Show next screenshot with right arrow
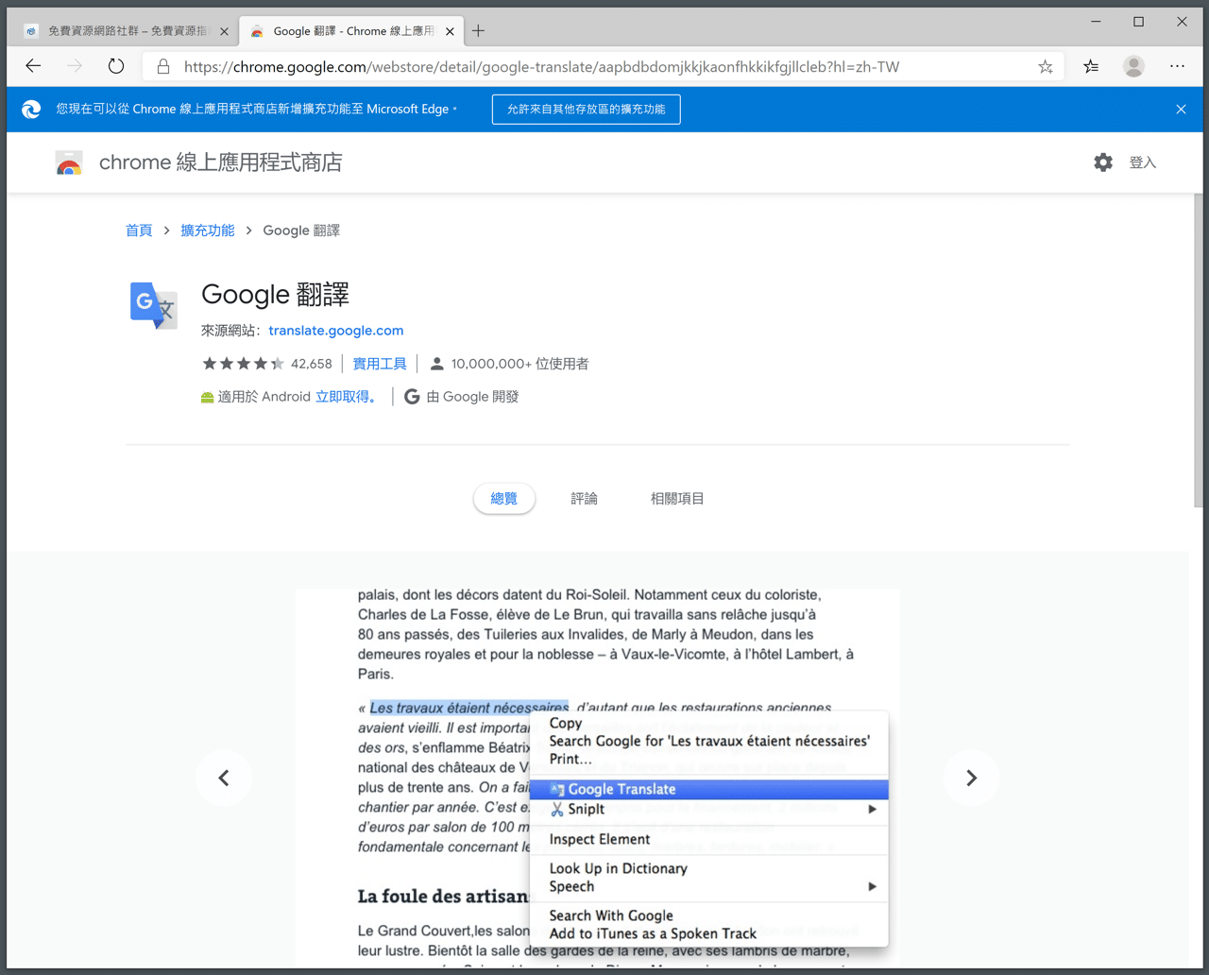The width and height of the screenshot is (1209, 975). point(971,778)
